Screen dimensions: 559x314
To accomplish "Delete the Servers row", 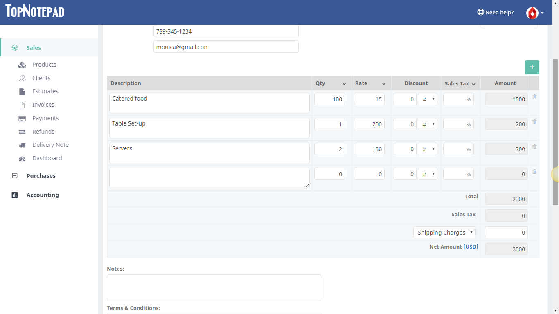I will click(534, 147).
